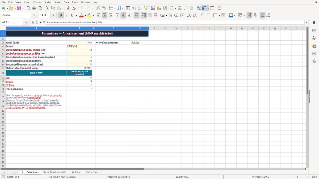The image size is (319, 179).
Task: Open the font color dropdown arrow
Action: 85,15
